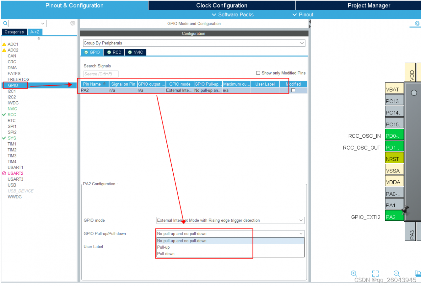Select DMA in the peripheral list

(x=12, y=68)
